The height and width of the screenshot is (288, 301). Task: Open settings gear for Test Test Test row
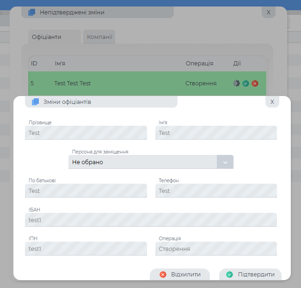click(x=236, y=83)
